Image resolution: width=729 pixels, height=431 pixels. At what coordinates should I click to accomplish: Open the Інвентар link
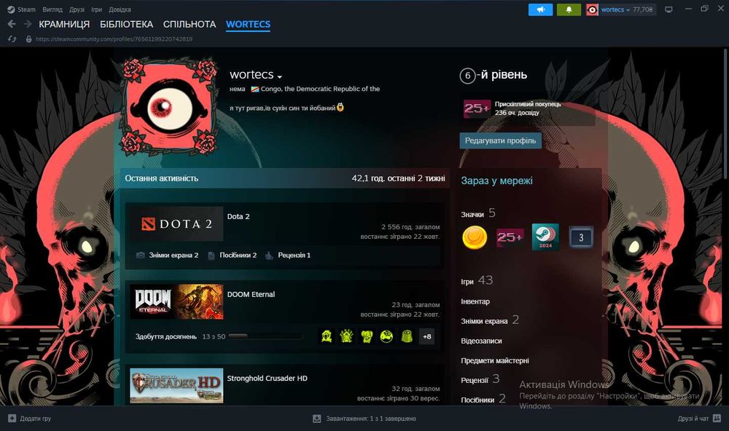point(475,301)
